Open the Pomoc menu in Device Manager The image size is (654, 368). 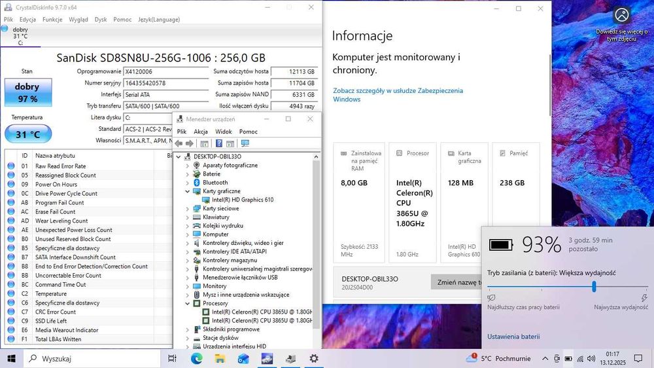pos(248,132)
